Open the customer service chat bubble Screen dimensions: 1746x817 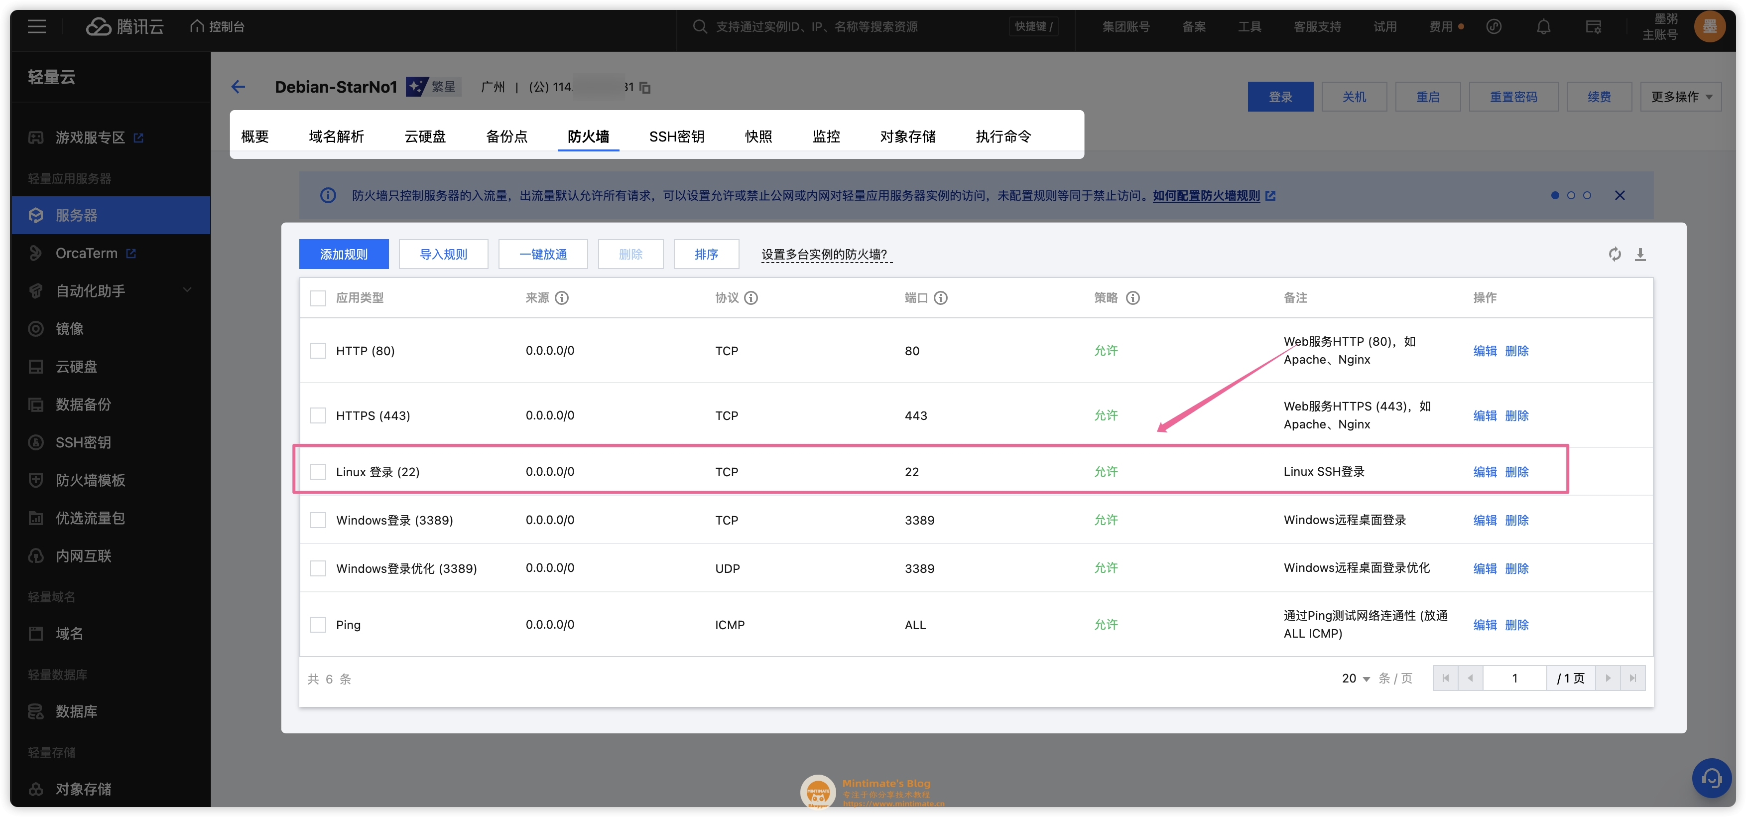[1712, 778]
